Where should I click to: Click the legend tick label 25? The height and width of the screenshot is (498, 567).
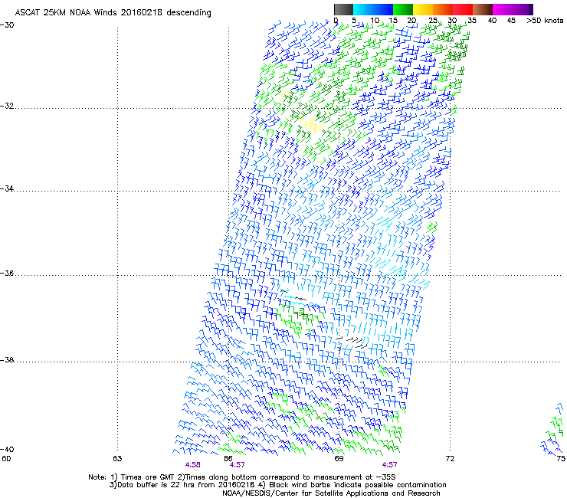pyautogui.click(x=432, y=21)
